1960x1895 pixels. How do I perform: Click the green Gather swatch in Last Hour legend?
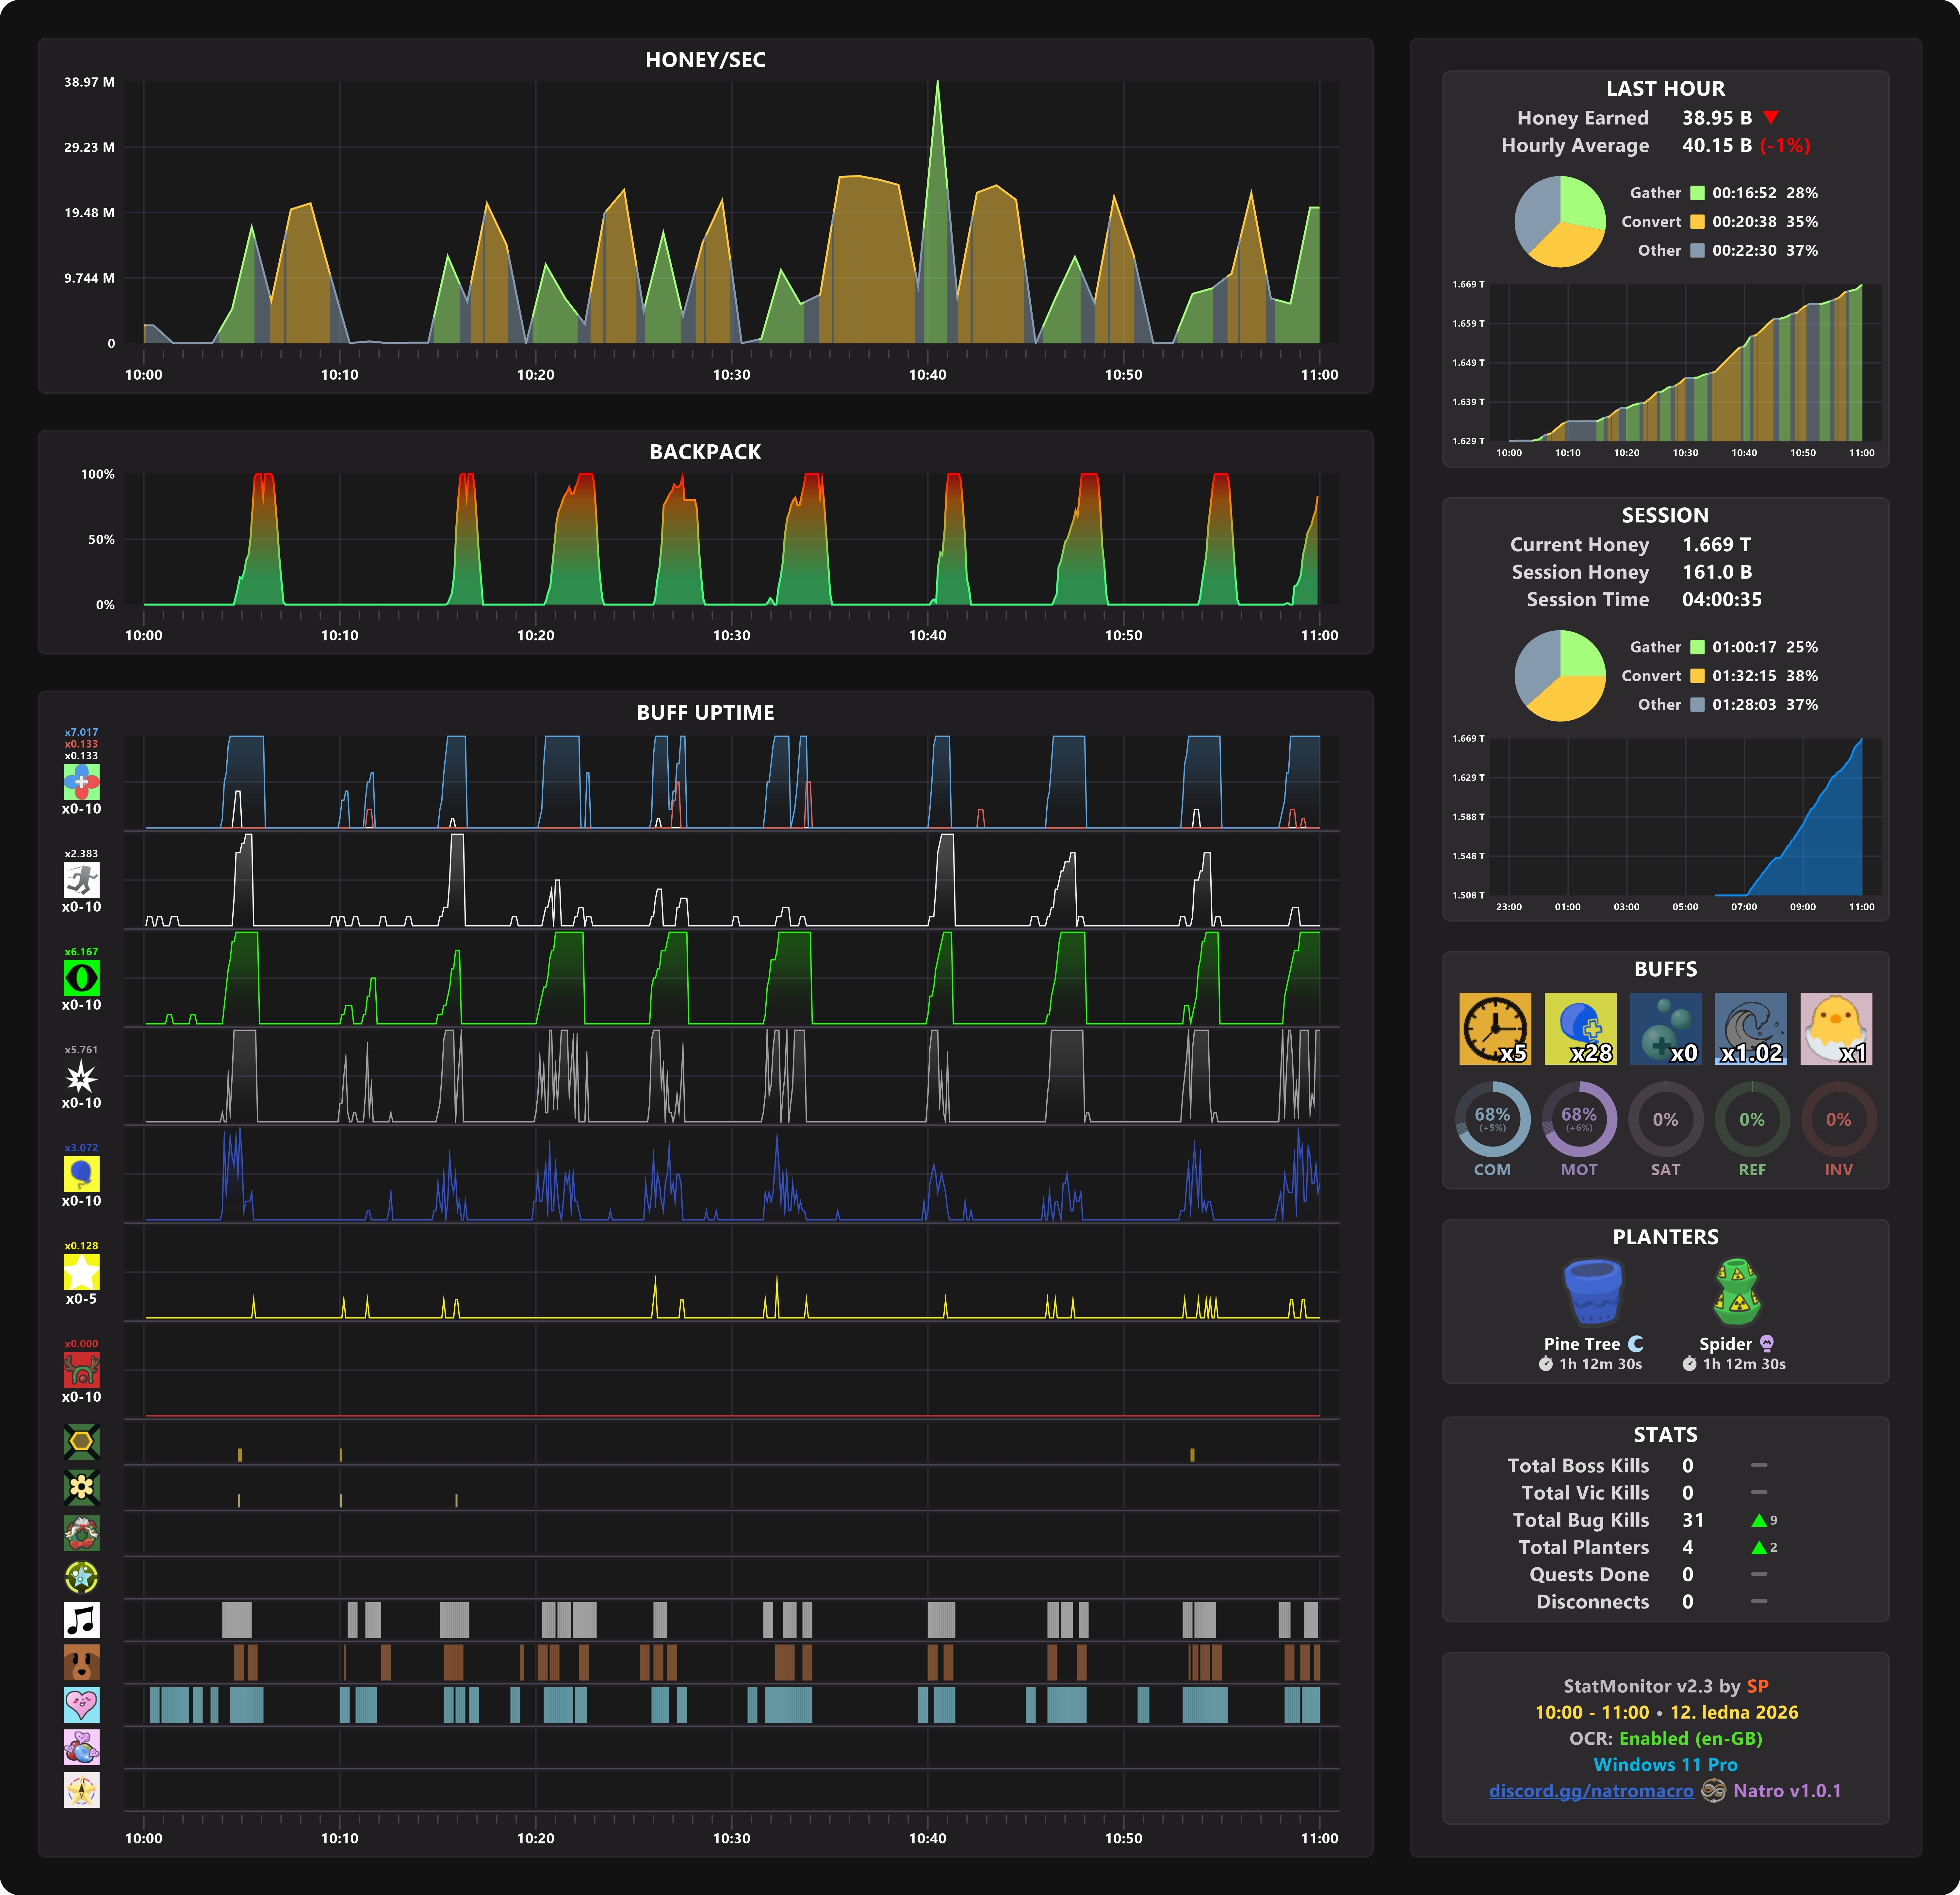[1697, 193]
